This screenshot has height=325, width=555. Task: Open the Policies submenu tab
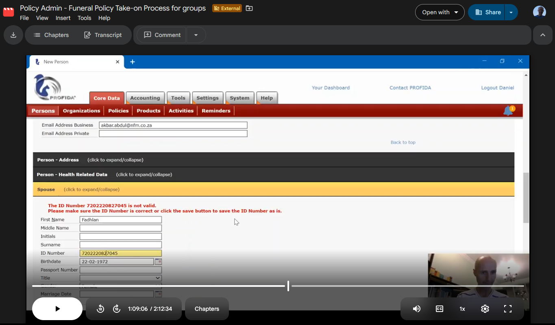pos(118,110)
